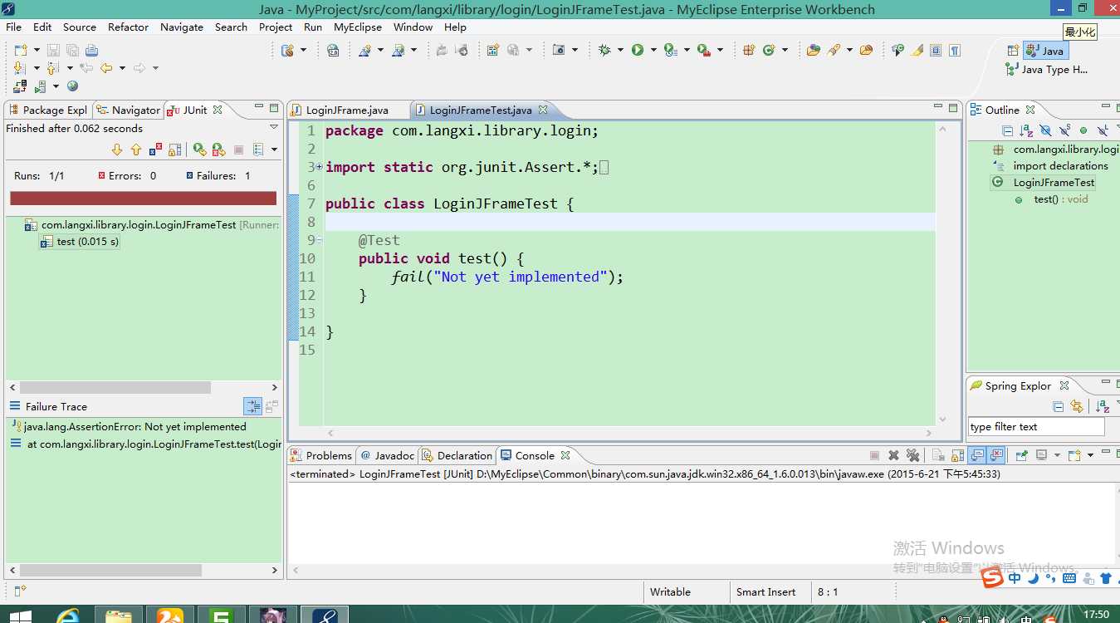1120x623 pixels.
Task: Click the globe web browser icon
Action: tap(72, 86)
